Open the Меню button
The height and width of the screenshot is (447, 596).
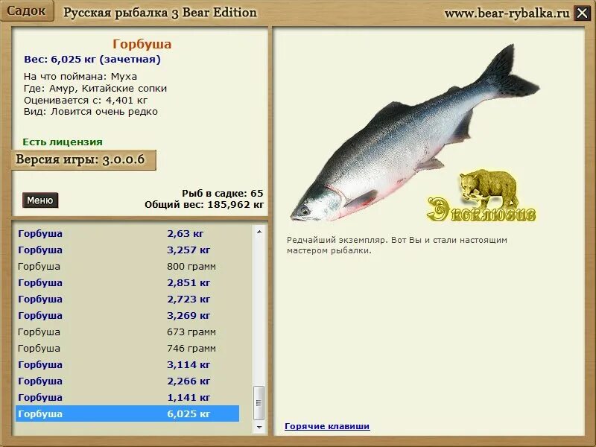click(40, 200)
